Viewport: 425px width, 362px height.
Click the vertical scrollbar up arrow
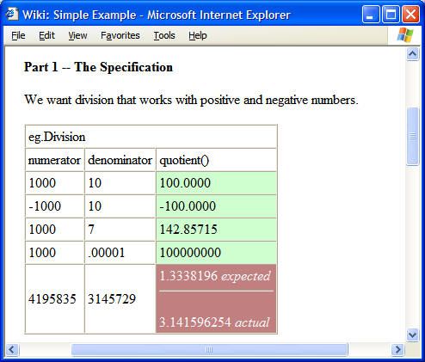[412, 54]
